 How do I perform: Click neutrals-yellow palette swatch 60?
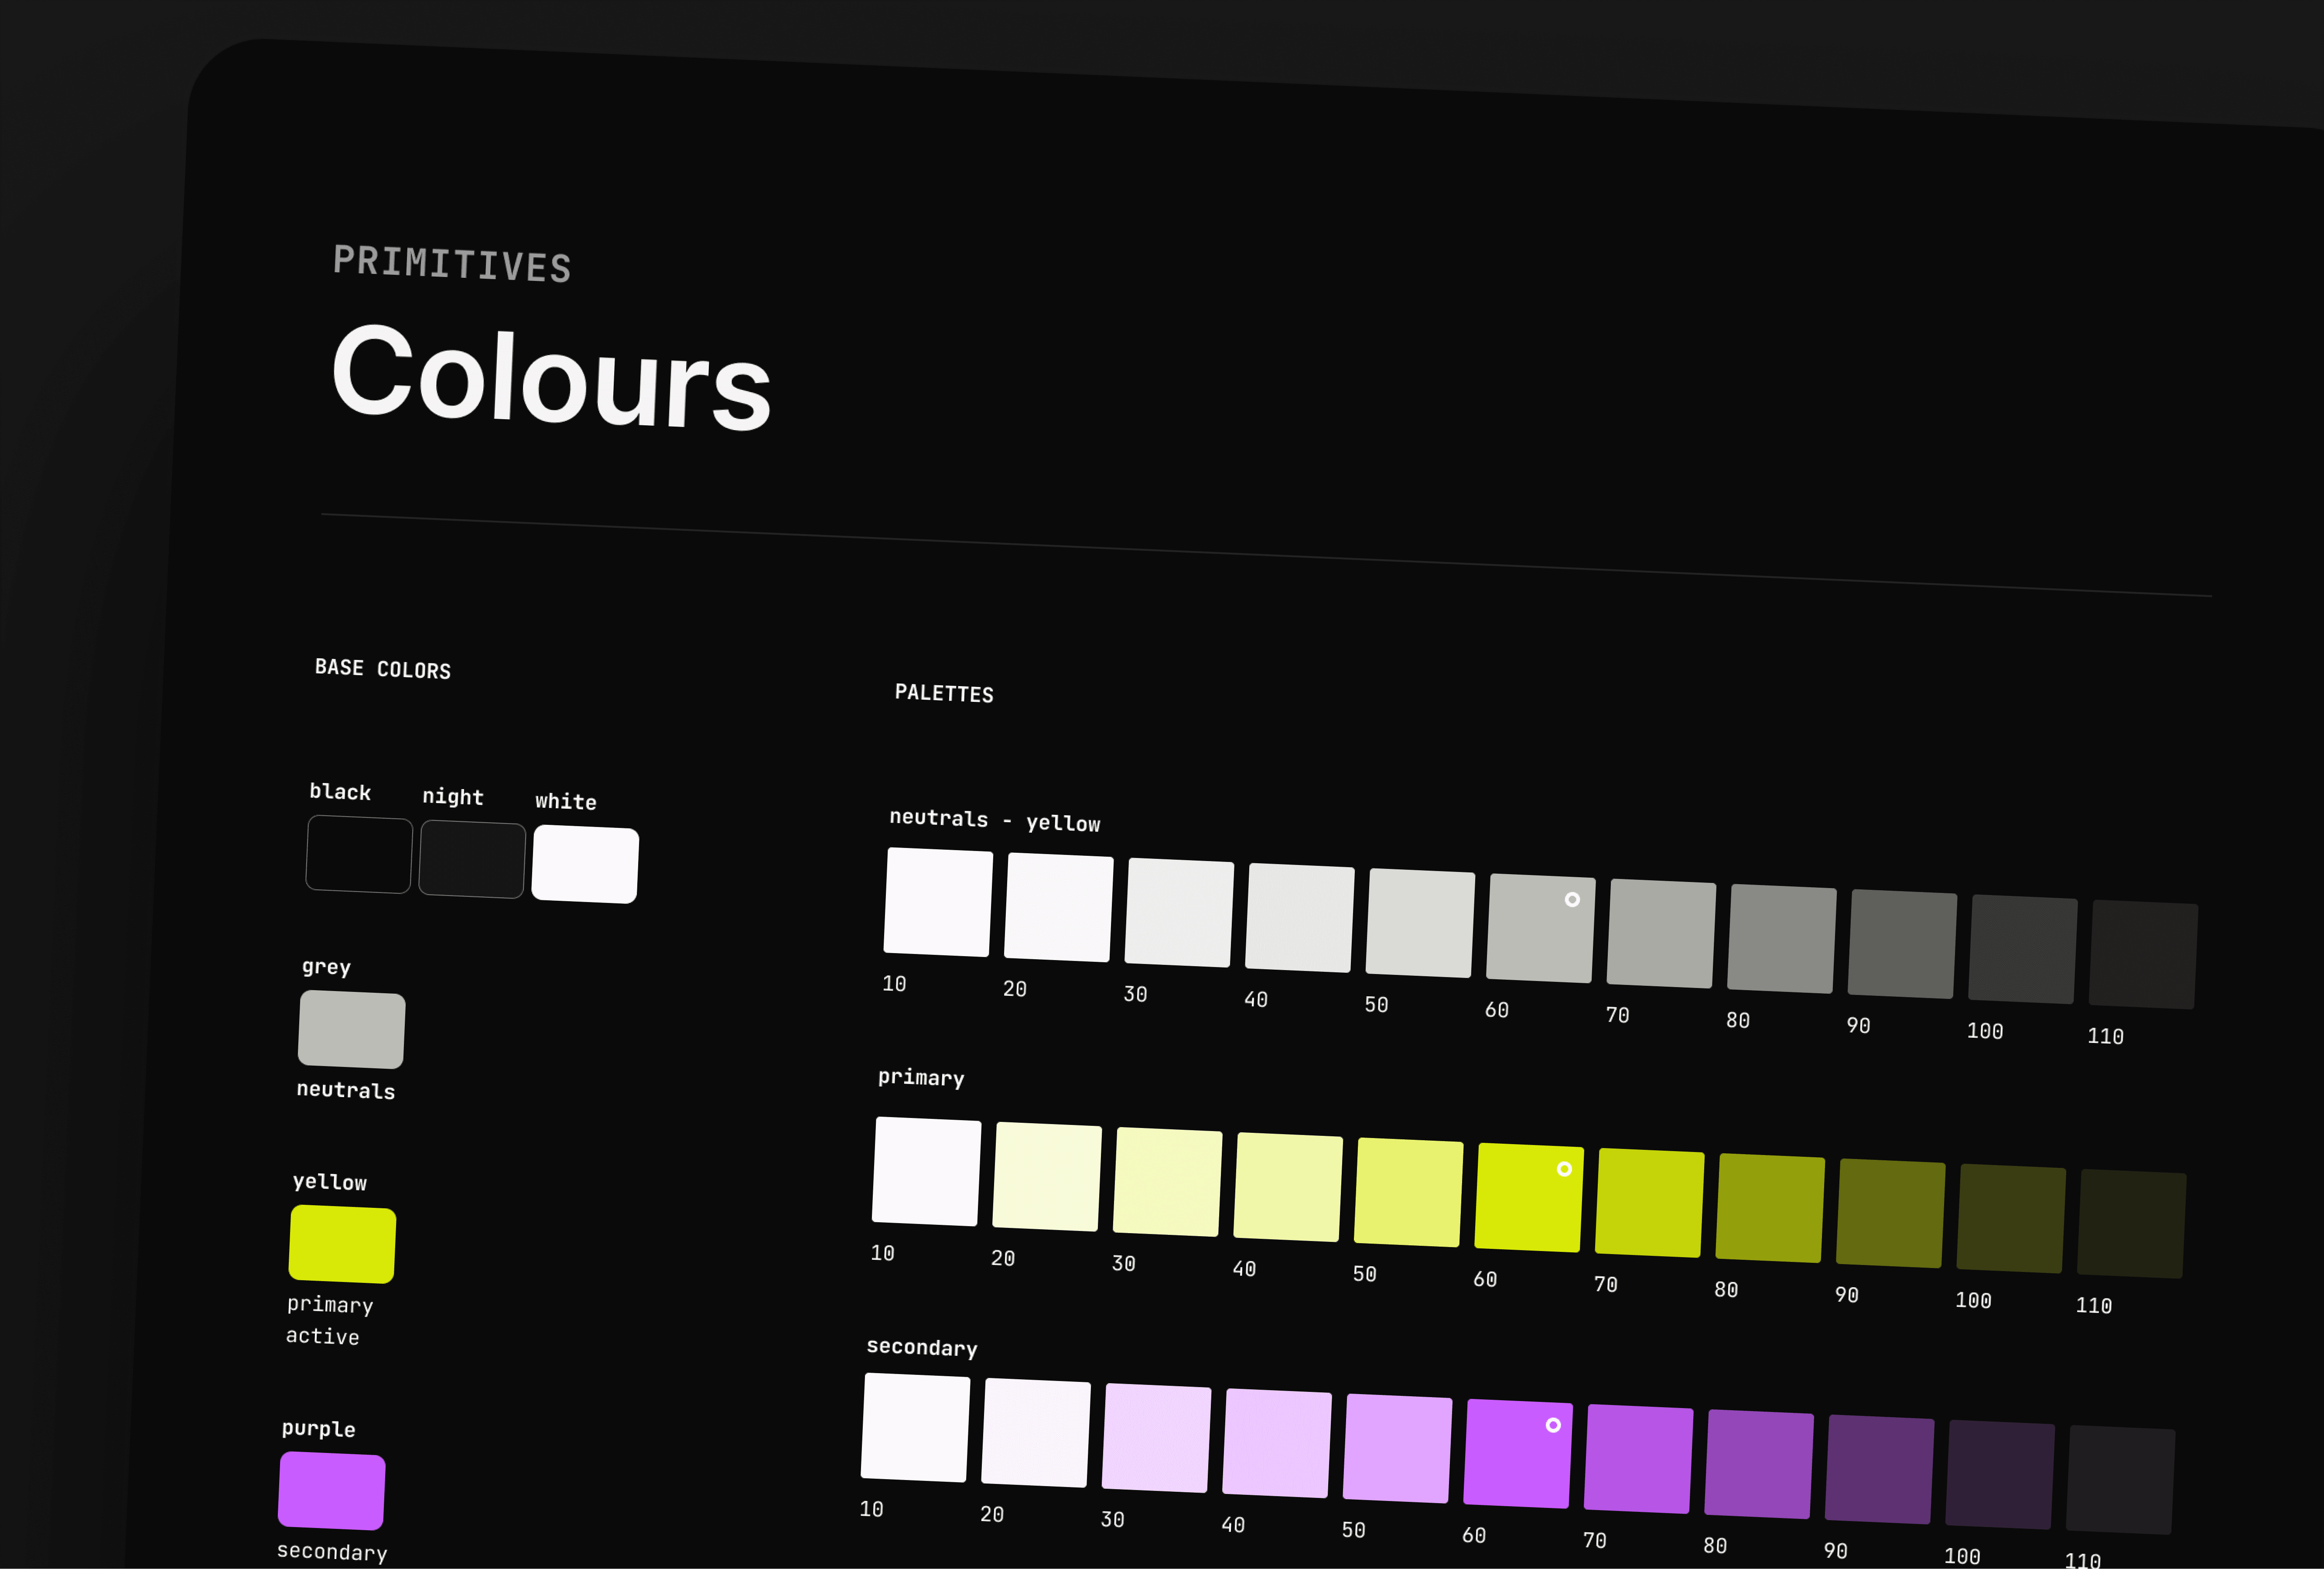[x=1540, y=928]
